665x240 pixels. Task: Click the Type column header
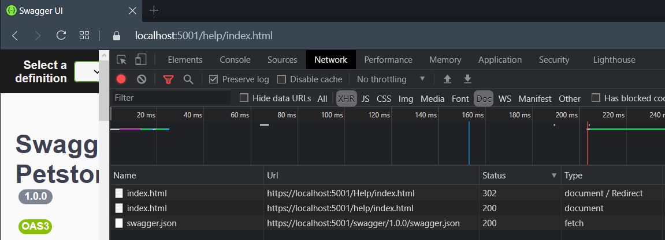612,176
